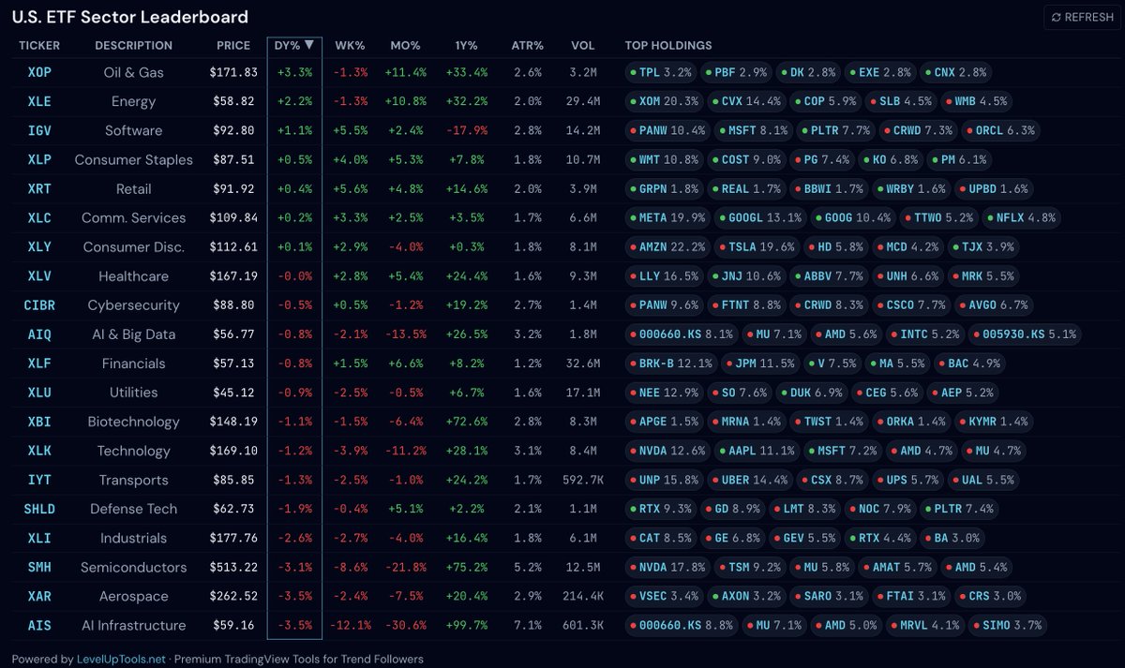The width and height of the screenshot is (1125, 668).
Task: Click the TOP HOLDINGS column header
Action: pos(668,45)
